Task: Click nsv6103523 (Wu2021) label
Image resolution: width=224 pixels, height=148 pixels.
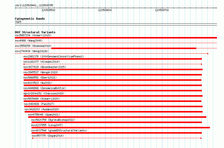Action: pos(38,83)
